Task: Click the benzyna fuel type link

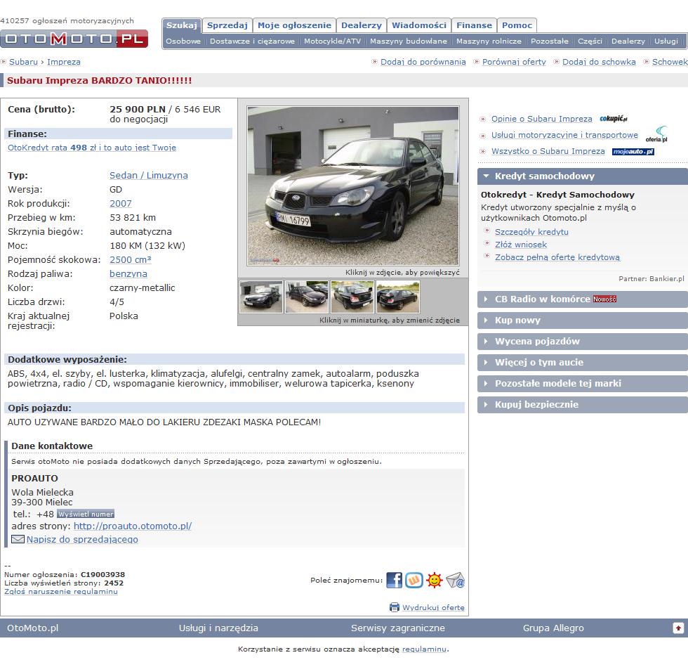Action: tap(128, 273)
